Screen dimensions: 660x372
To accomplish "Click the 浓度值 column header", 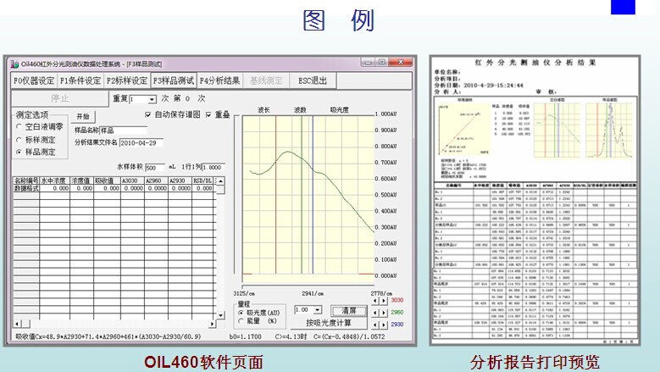I will click(81, 181).
